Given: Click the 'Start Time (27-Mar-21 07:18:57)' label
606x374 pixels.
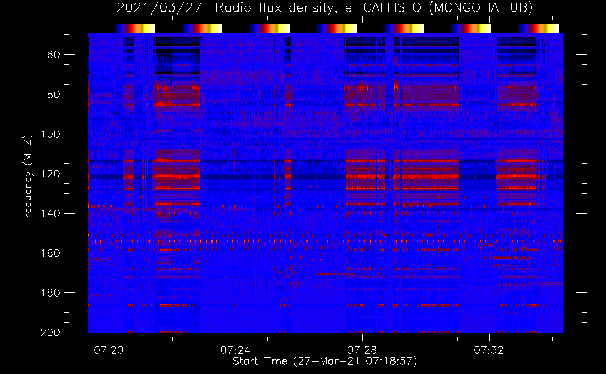Looking at the screenshot, I should coord(325,361).
